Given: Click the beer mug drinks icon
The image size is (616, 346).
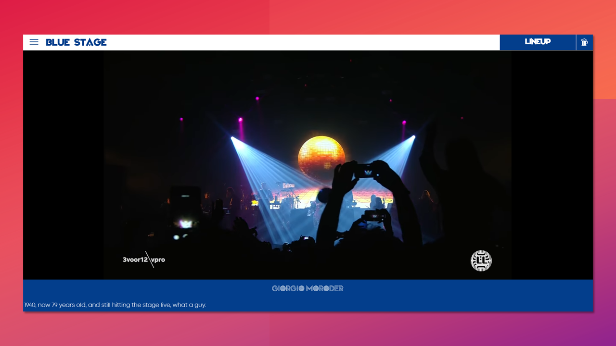Looking at the screenshot, I should (x=584, y=42).
